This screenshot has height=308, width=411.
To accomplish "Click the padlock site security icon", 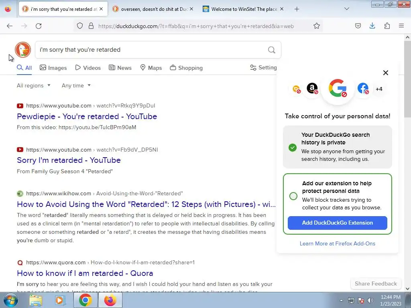I will (91, 26).
